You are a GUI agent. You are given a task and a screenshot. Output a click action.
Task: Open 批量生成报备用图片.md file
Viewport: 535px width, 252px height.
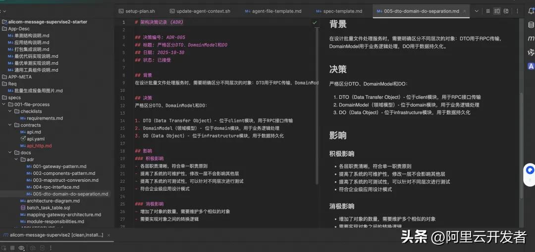36,90
